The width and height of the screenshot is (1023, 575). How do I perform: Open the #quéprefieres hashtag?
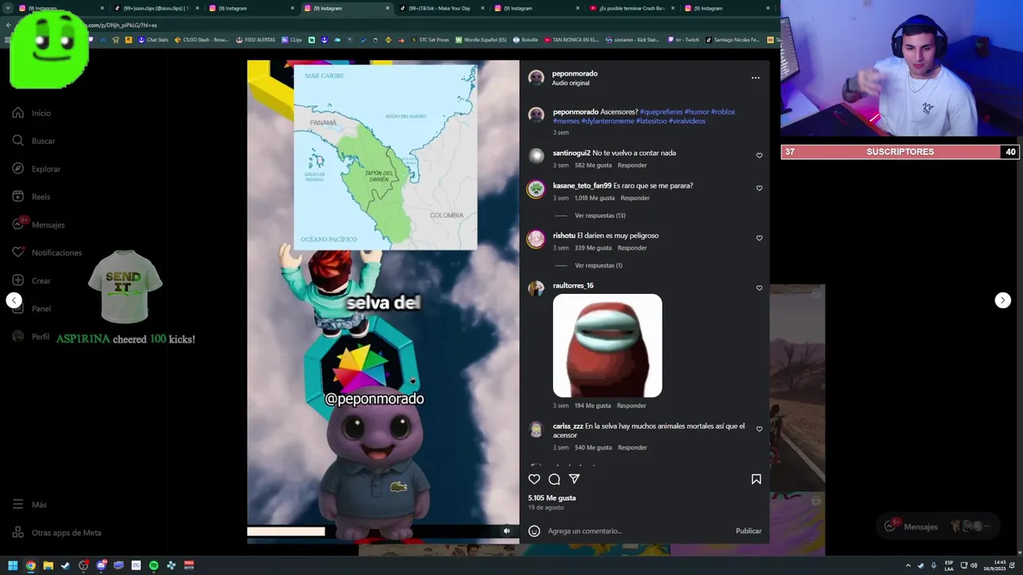(x=660, y=112)
